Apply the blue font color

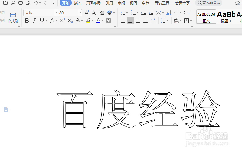click(x=98, y=21)
